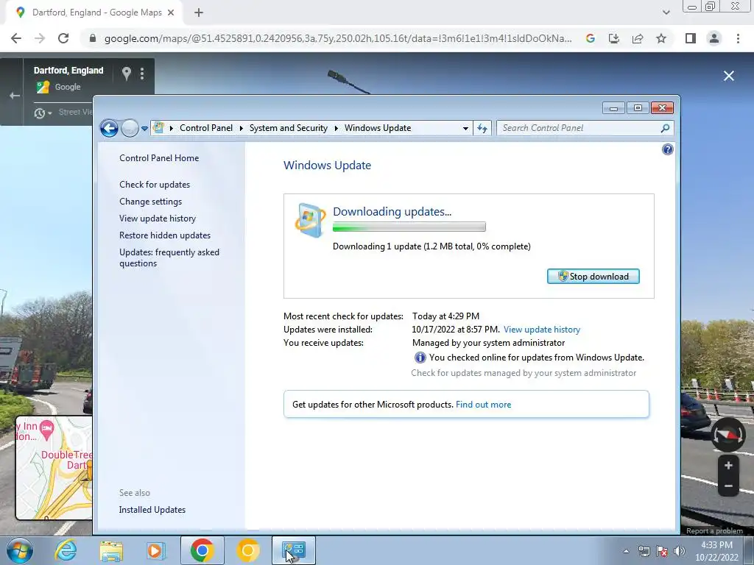Open View update history in sidebar
Screen dimensions: 754x565
pyautogui.click(x=158, y=218)
